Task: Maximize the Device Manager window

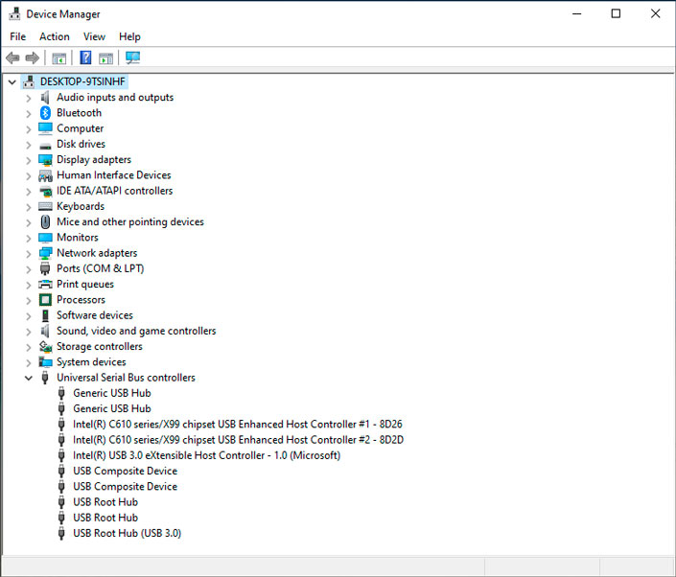Action: coord(617,13)
